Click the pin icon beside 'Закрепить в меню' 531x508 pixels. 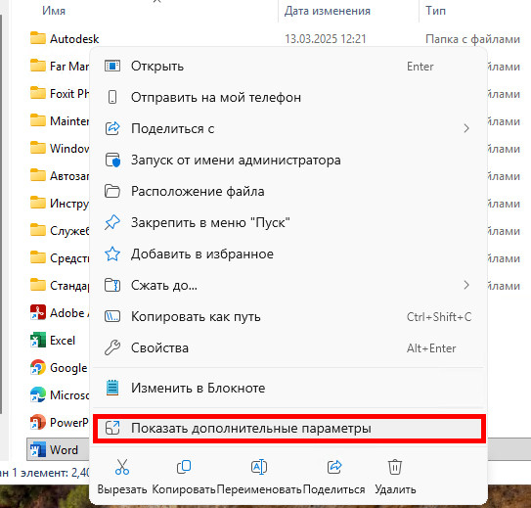pyautogui.click(x=112, y=222)
